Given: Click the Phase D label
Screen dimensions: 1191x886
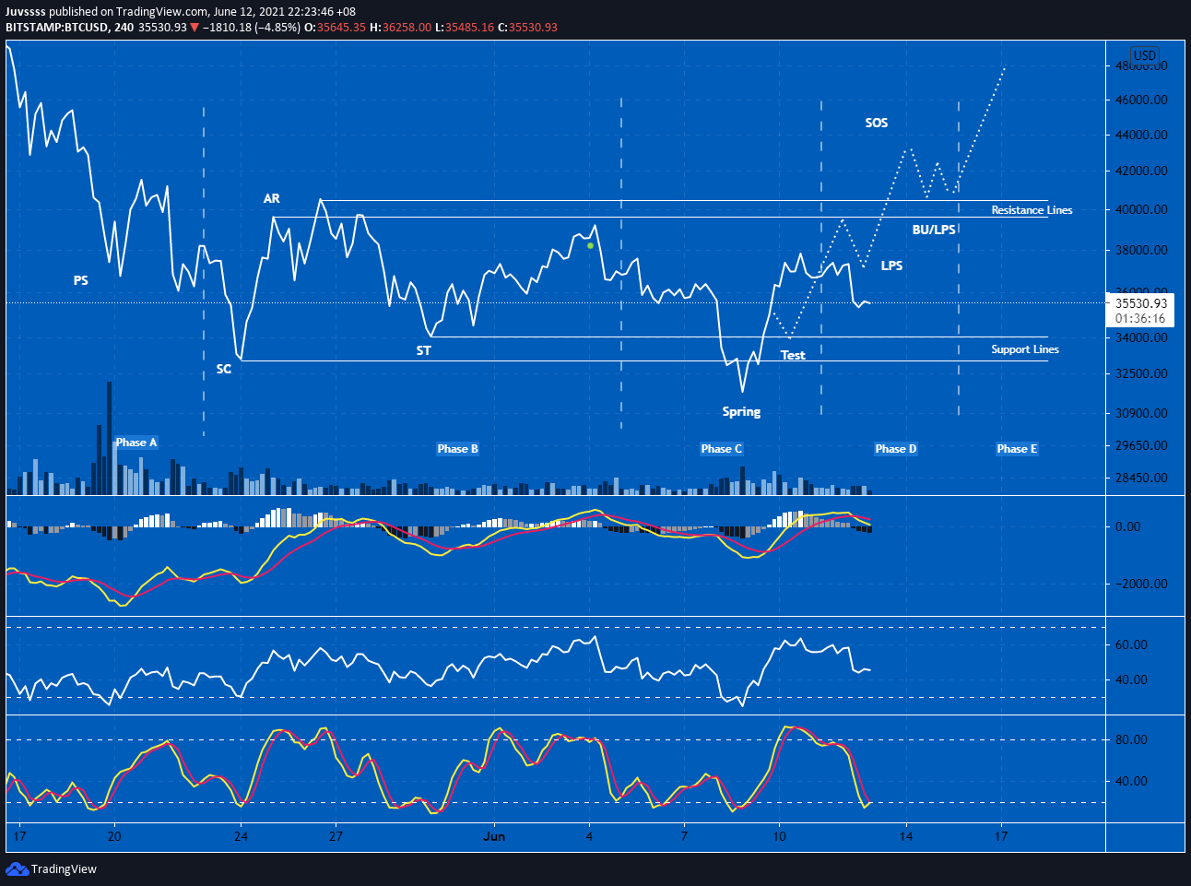Looking at the screenshot, I should pyautogui.click(x=896, y=449).
